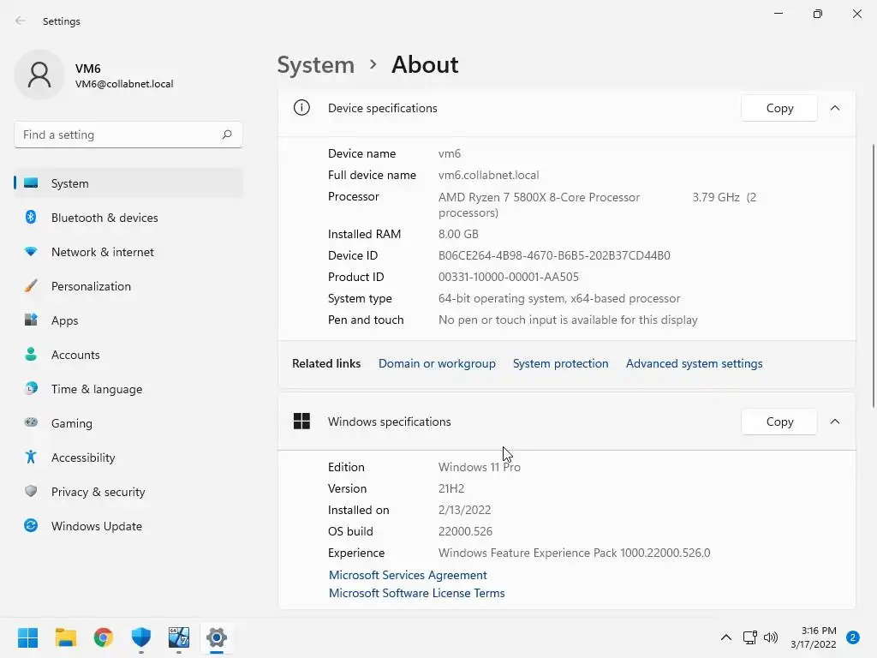Click the back arrow in Settings
The height and width of the screenshot is (658, 877).
21,21
